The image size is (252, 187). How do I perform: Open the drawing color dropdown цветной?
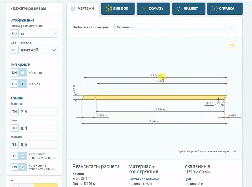tap(38, 50)
